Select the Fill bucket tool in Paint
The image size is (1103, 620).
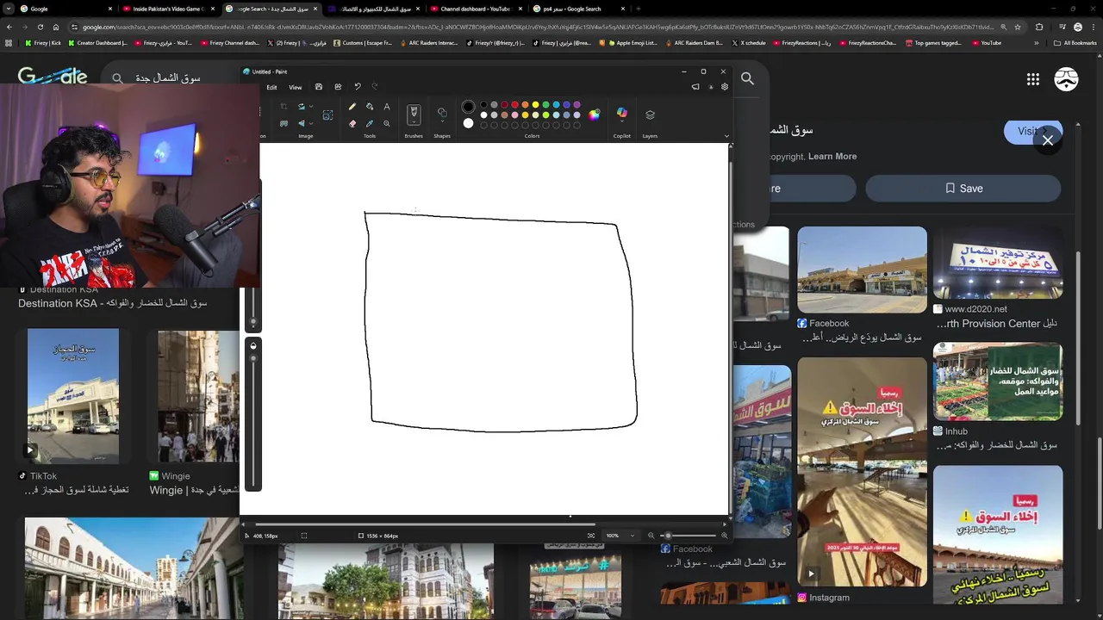(x=370, y=107)
